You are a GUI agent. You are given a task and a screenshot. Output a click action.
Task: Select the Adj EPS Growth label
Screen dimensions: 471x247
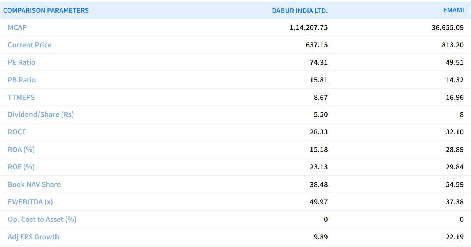pos(33,237)
